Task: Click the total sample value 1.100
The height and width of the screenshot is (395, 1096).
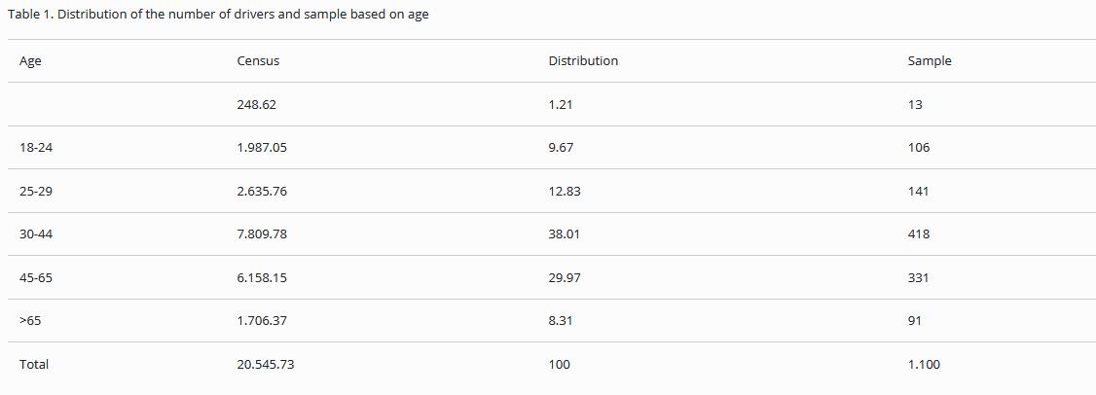Action: [924, 365]
